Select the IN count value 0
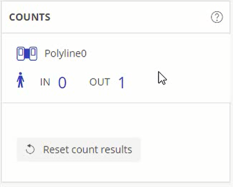 (x=62, y=83)
